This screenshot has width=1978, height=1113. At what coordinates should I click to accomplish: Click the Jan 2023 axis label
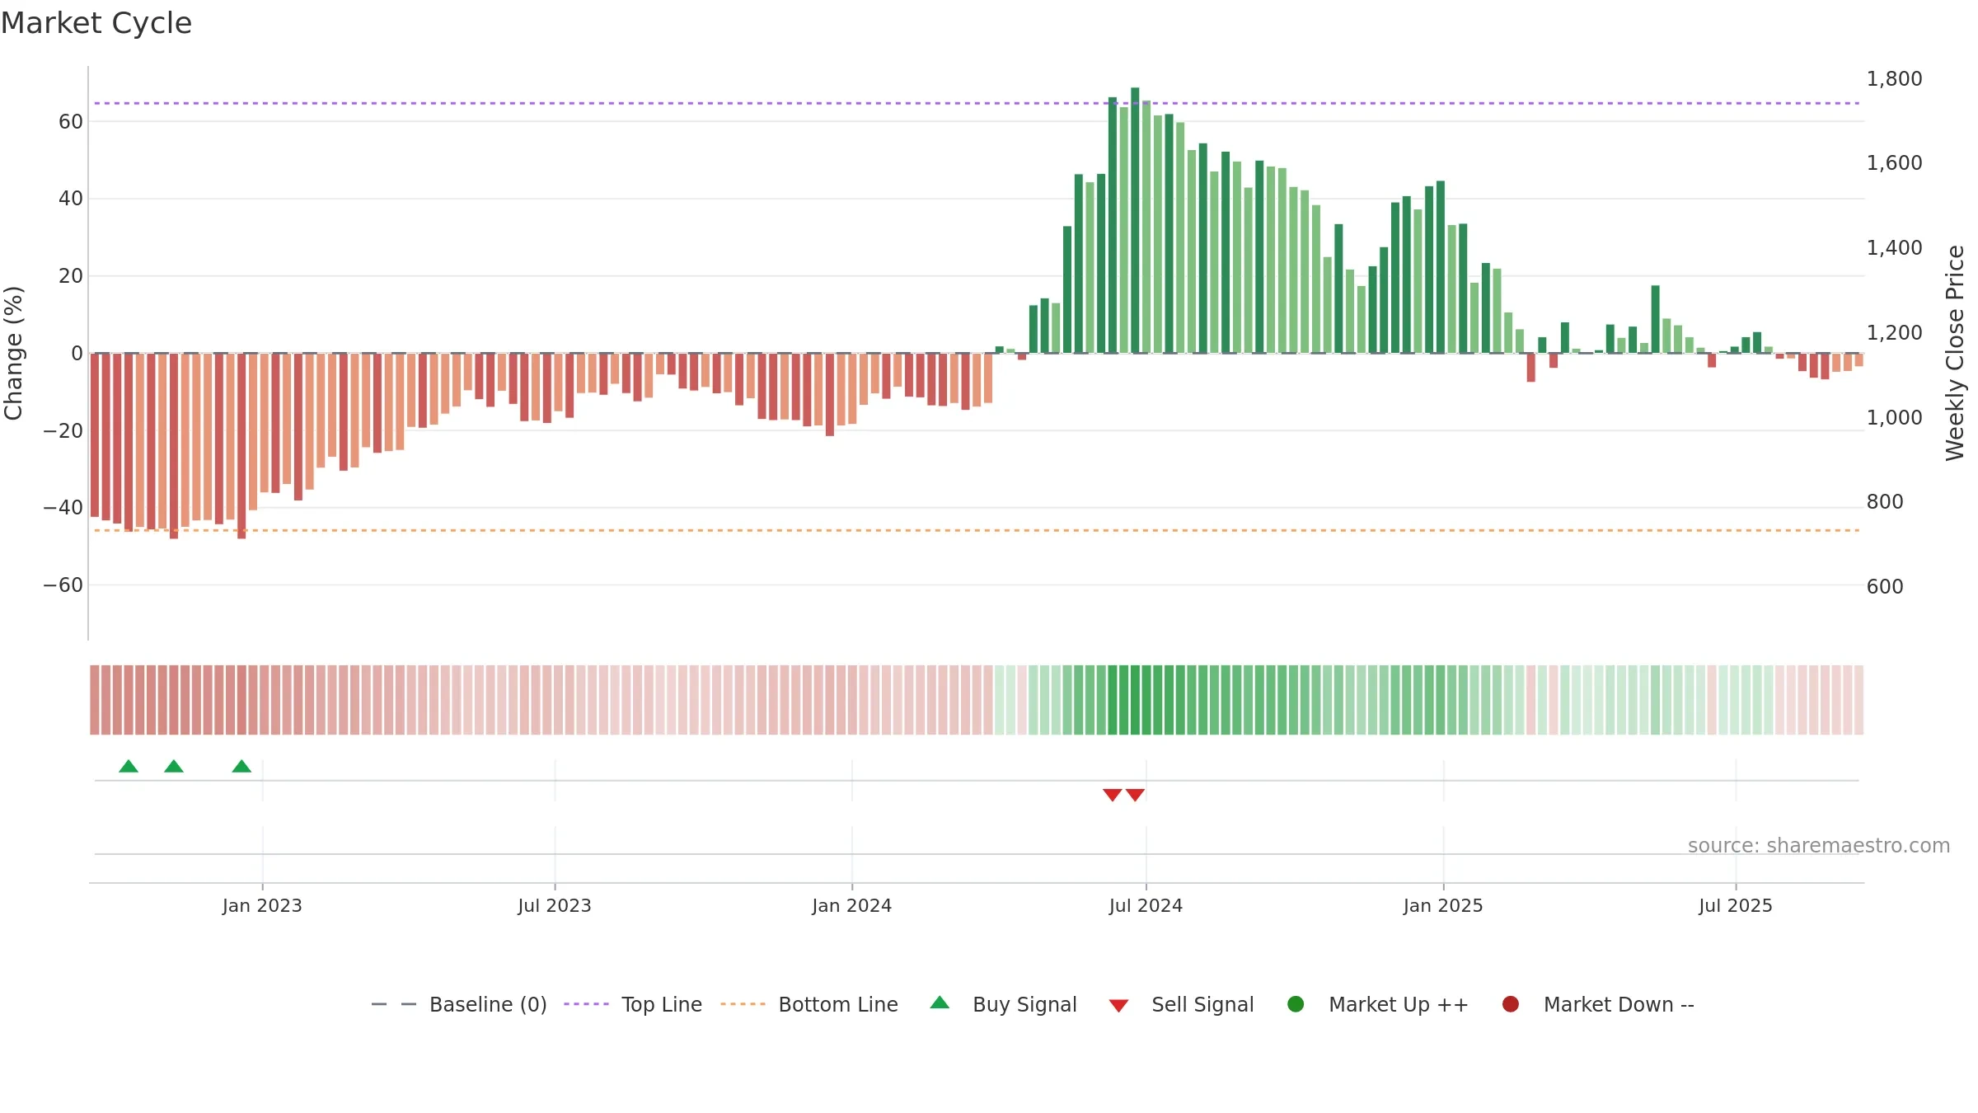(262, 906)
